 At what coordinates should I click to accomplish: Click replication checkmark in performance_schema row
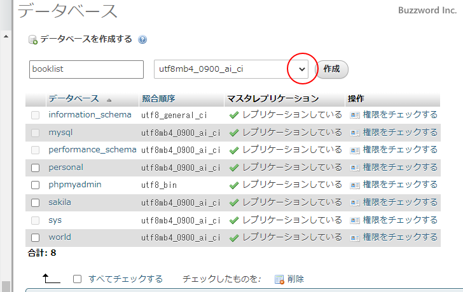234,150
